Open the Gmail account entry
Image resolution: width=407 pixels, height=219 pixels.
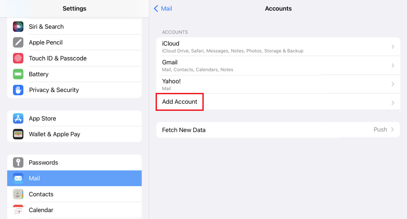pos(270,66)
